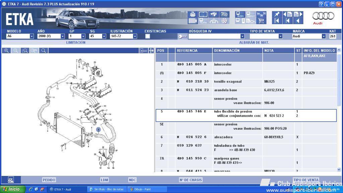Image resolution: width=343 pixels, height=193 pixels.
Task: Click the NOTA column header
Action: [278, 51]
